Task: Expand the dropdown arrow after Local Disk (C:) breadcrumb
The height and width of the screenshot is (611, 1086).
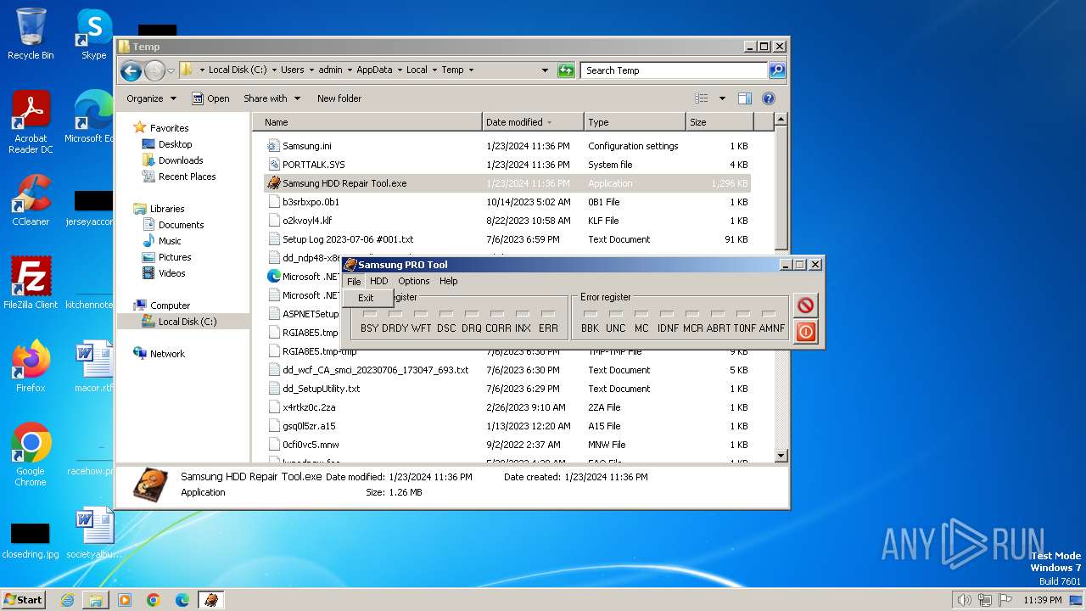Action: click(273, 70)
